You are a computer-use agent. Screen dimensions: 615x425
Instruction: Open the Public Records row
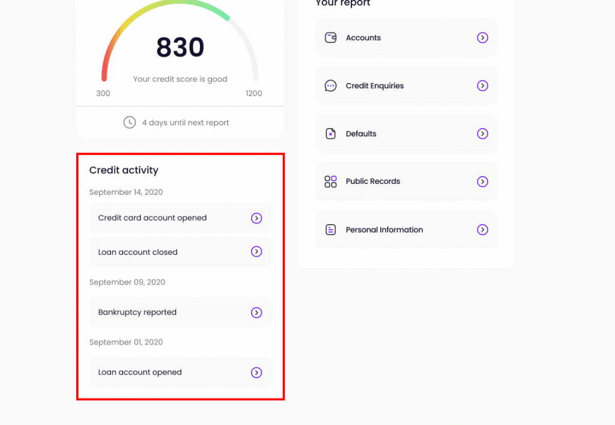tap(406, 182)
